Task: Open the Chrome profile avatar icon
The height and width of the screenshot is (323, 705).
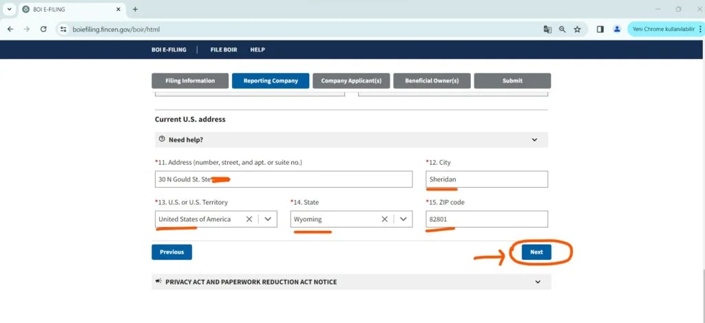Action: (x=617, y=30)
